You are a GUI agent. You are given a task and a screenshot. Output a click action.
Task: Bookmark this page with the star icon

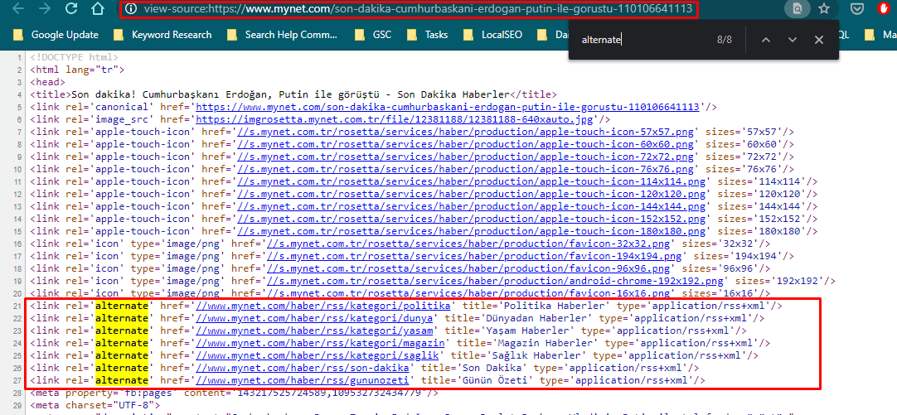(x=824, y=8)
